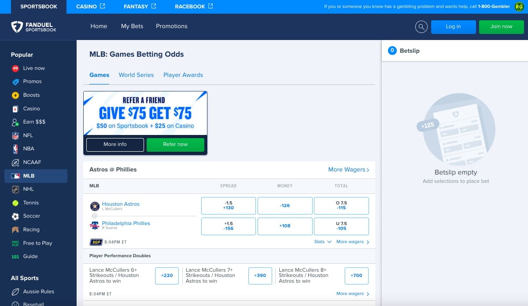528x306 pixels.
Task: Click the Philadelphia Phillies team logo
Action: (95, 226)
